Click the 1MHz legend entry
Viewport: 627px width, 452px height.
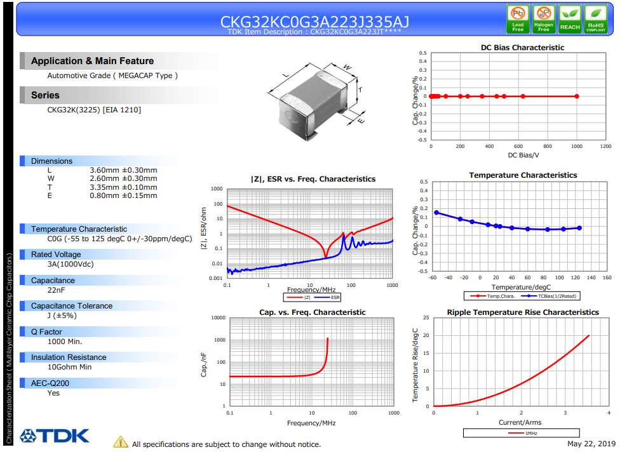click(x=522, y=433)
